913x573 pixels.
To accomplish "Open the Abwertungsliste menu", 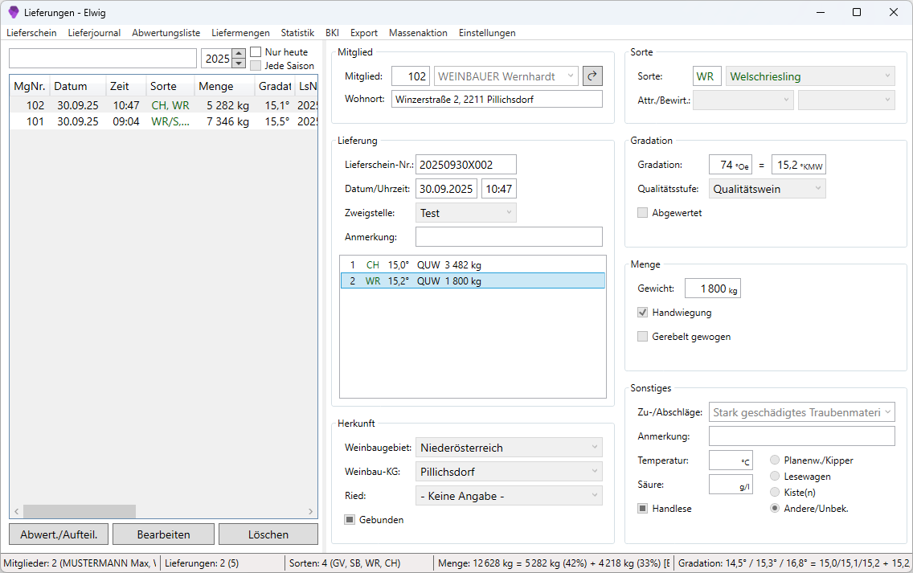I will pyautogui.click(x=166, y=33).
